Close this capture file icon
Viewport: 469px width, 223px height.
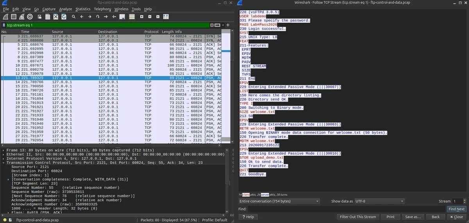(56, 17)
